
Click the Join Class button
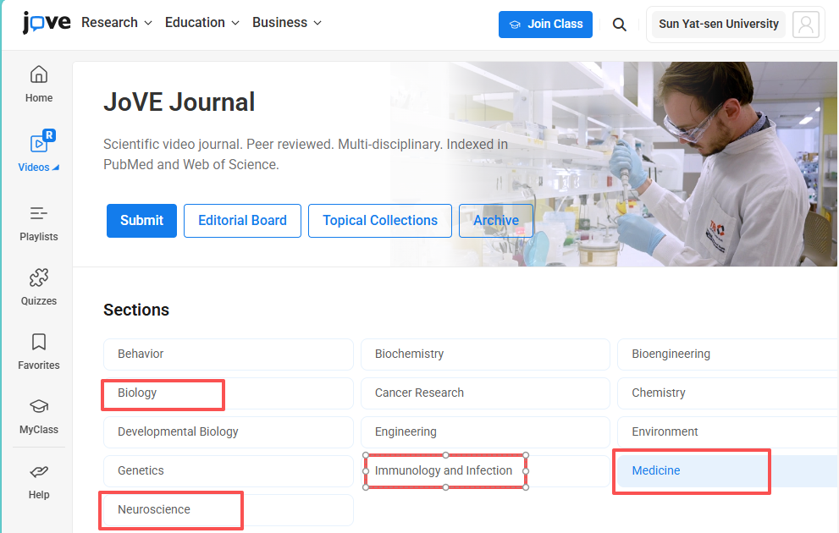(545, 25)
